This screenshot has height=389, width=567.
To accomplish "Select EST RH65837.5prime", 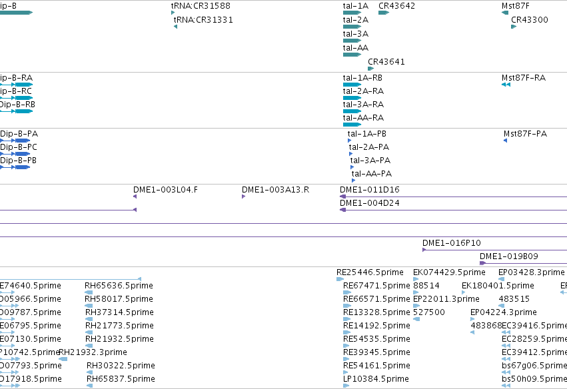I will click(121, 379).
